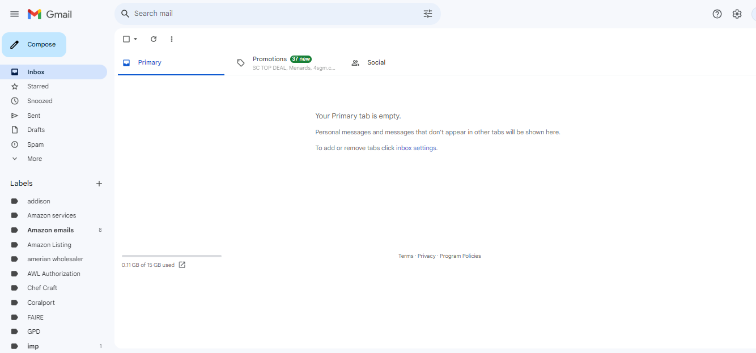756x353 pixels.
Task: Open the main menu hamburger icon
Action: tap(15, 14)
